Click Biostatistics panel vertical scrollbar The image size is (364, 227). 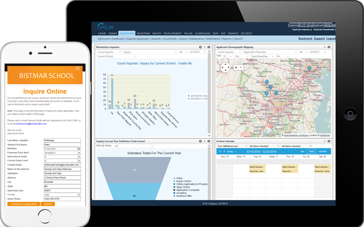pos(209,93)
